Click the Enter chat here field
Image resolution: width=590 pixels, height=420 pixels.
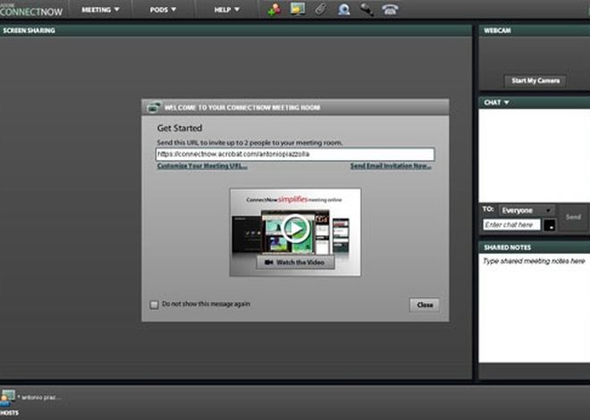point(511,225)
